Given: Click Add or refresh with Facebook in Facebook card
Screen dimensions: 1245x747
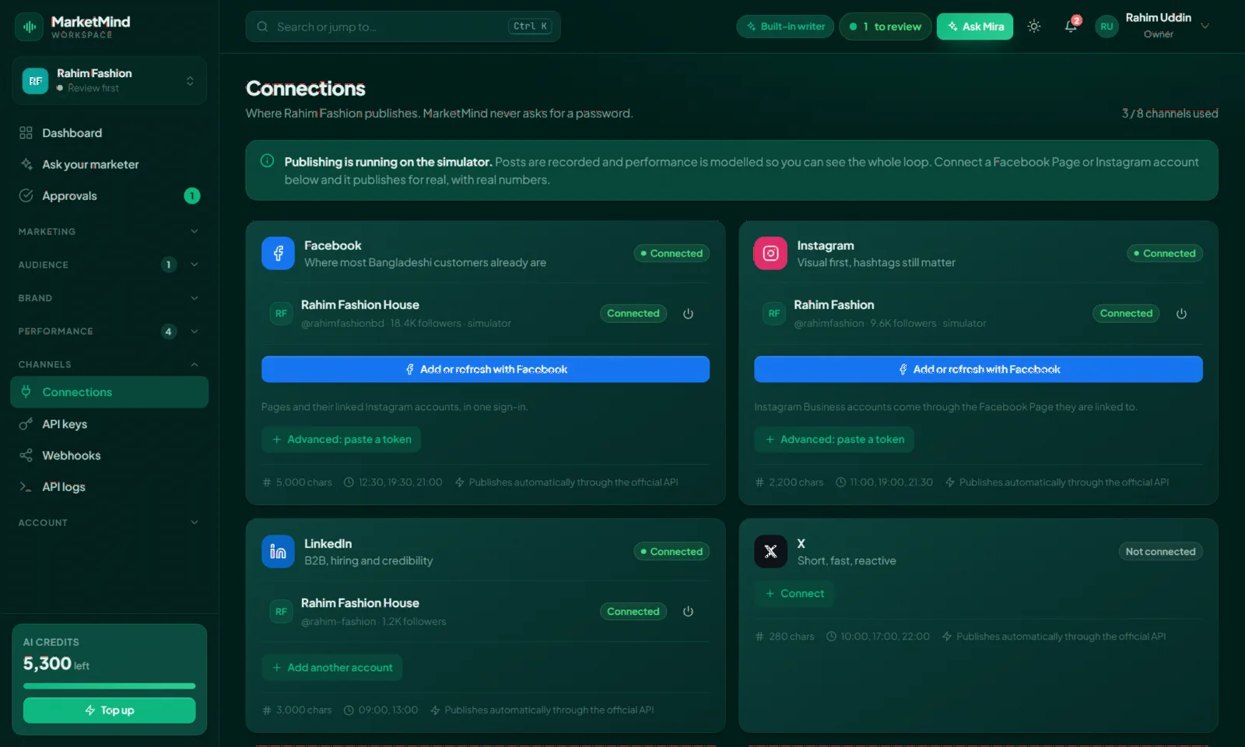Looking at the screenshot, I should pos(486,370).
